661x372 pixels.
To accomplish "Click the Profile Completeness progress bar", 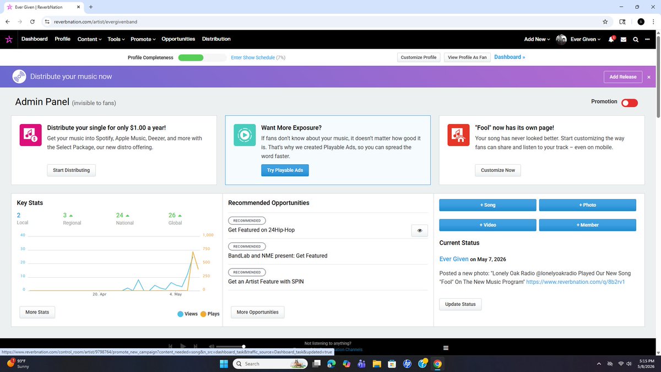I will [203, 57].
